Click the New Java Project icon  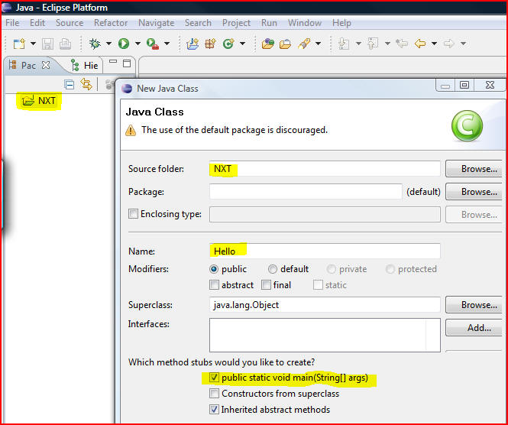193,44
